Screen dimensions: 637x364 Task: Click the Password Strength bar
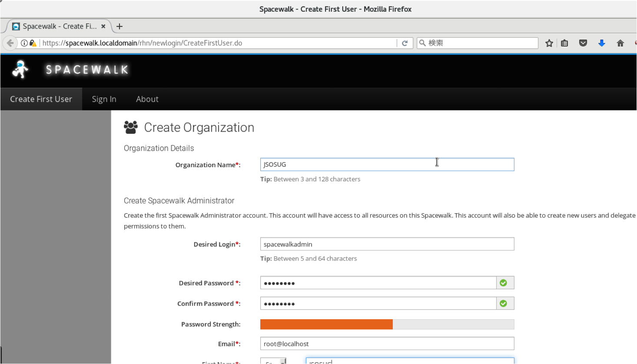click(387, 324)
